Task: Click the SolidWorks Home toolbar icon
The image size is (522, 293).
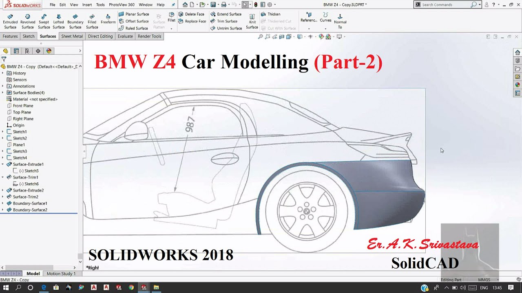Action: (185, 4)
